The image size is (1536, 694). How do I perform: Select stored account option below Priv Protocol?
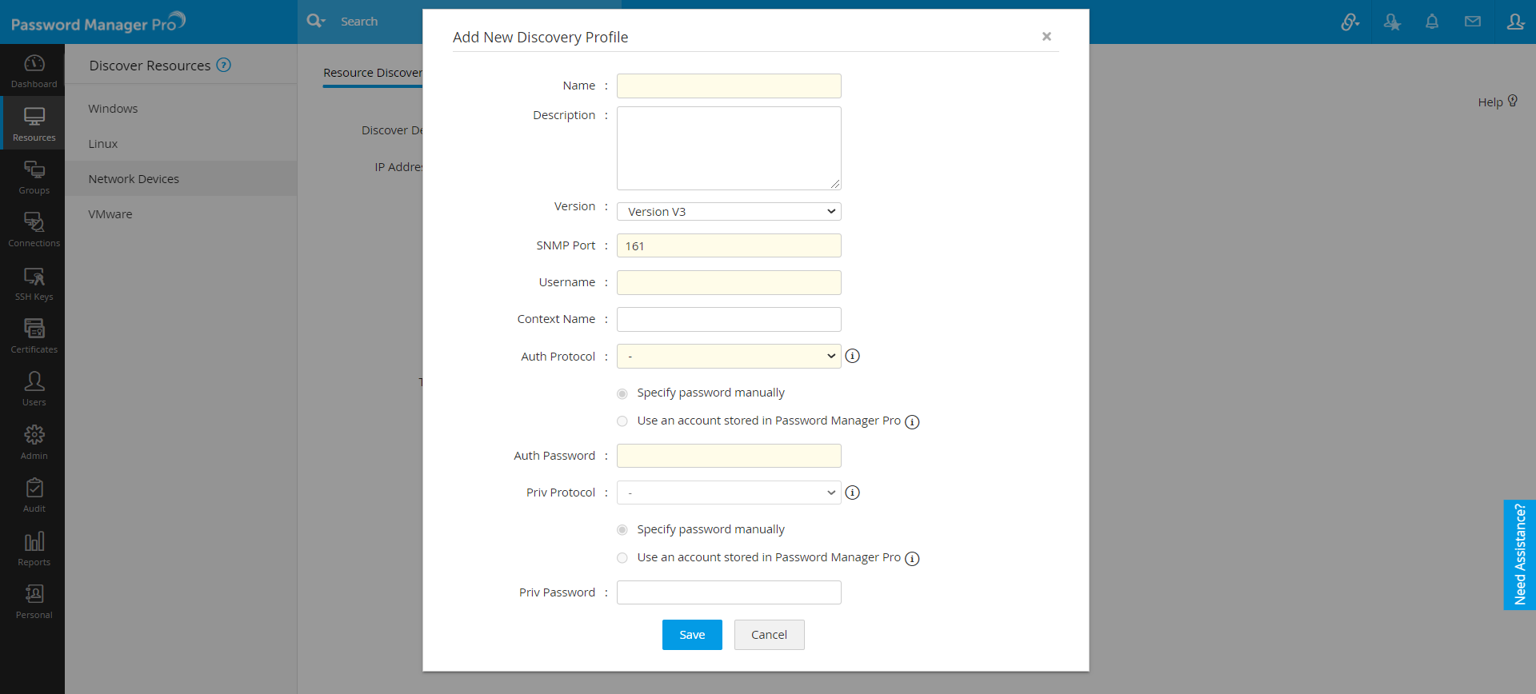click(622, 558)
